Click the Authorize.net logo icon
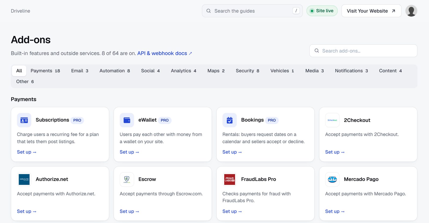The image size is (429, 223). pos(24,179)
